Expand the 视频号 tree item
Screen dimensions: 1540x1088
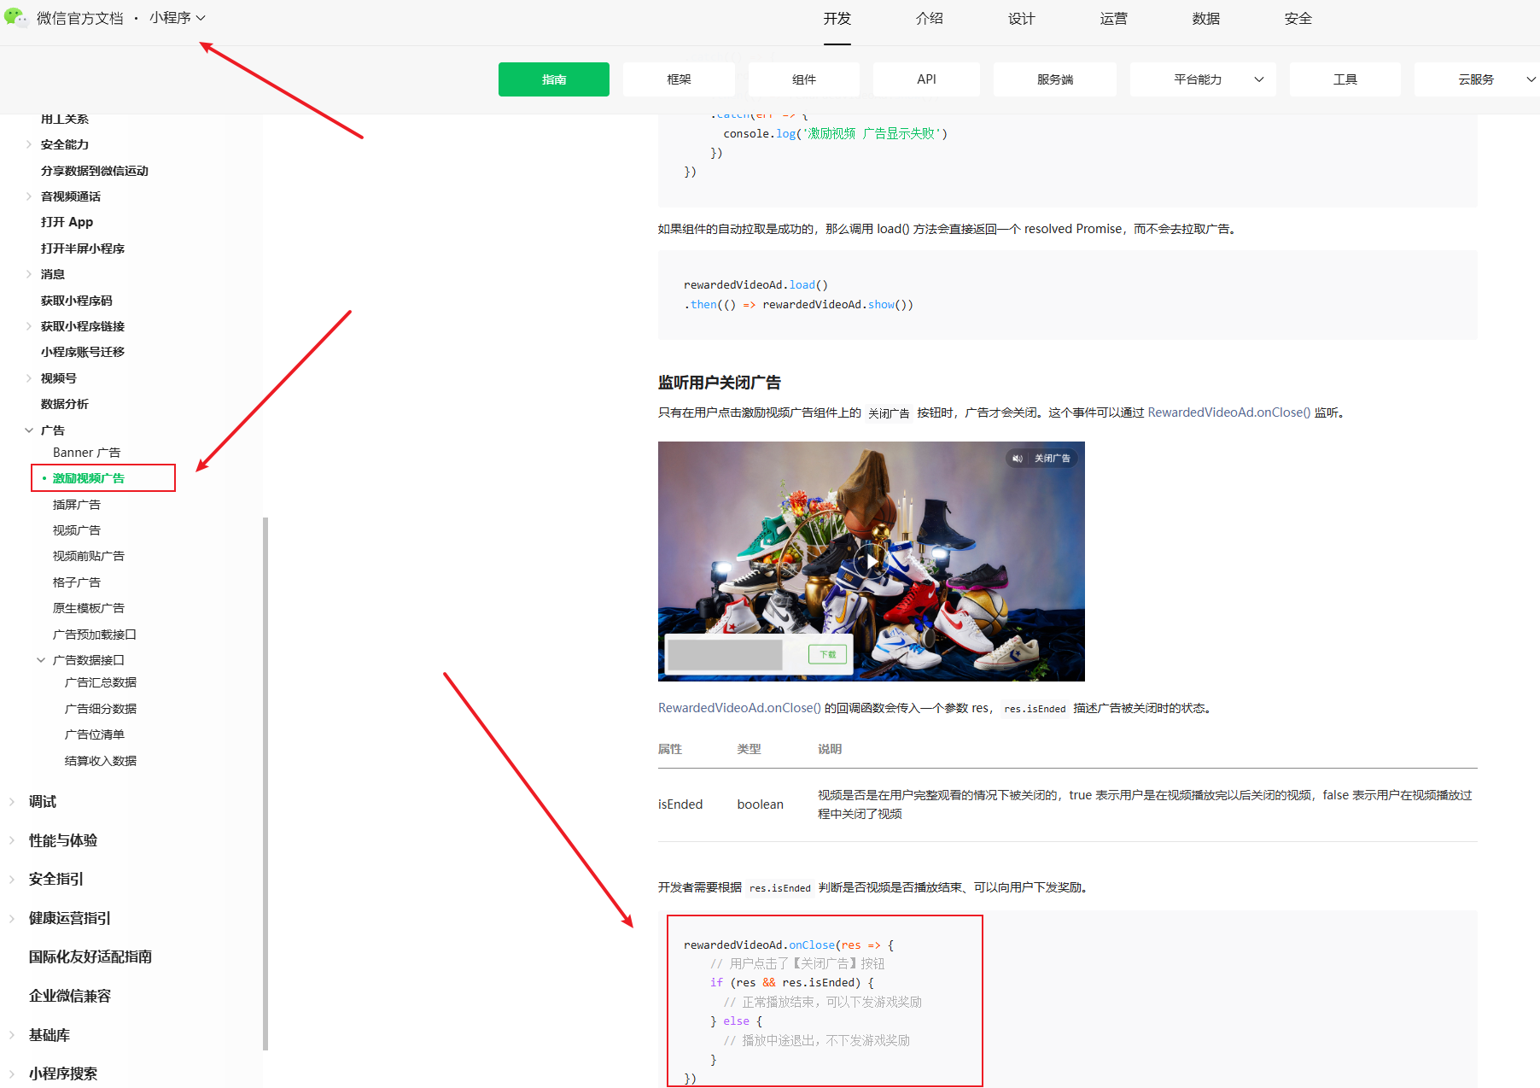[x=29, y=378]
